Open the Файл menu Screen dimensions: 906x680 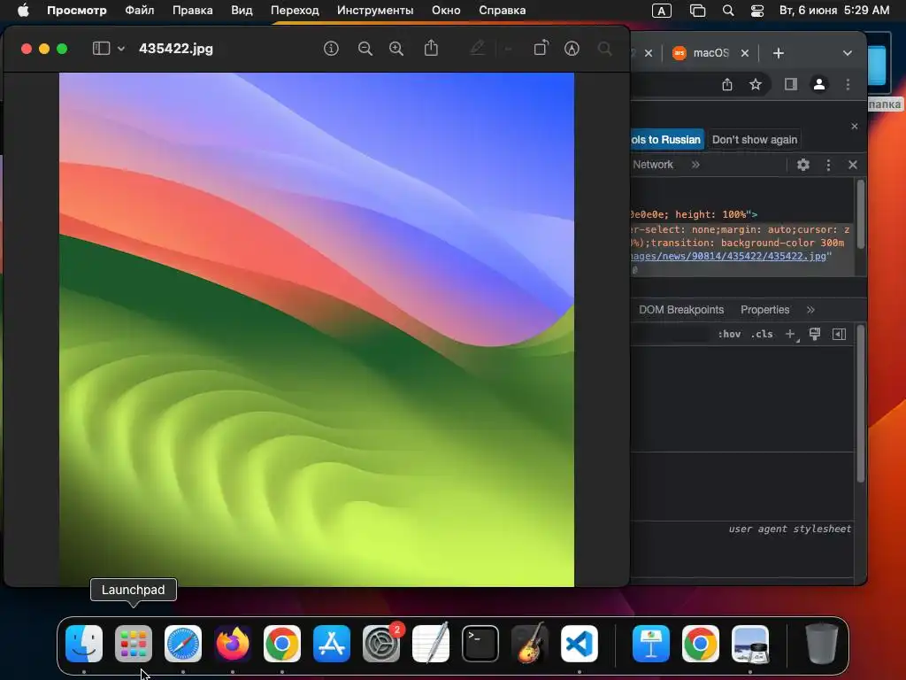pyautogui.click(x=139, y=11)
